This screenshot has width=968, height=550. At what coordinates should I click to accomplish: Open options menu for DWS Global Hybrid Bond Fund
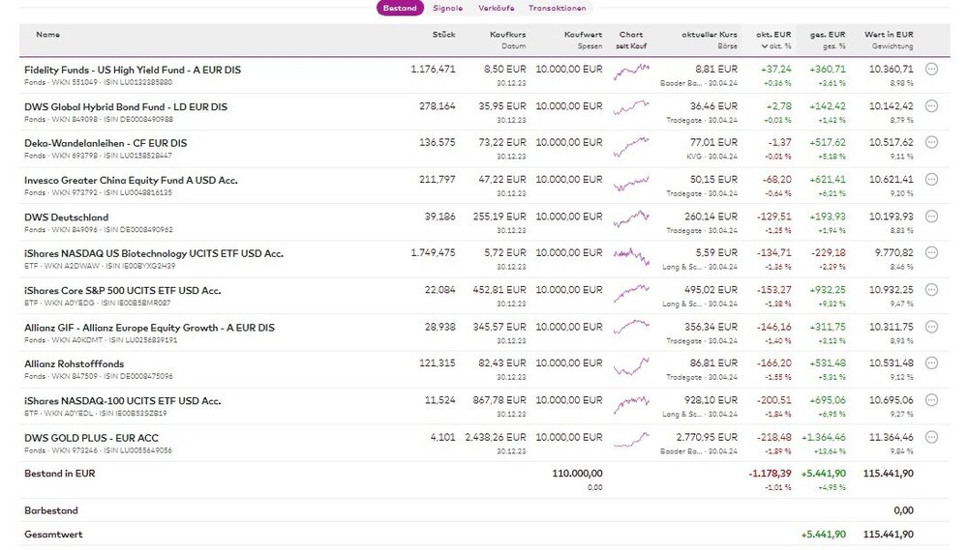(931, 106)
